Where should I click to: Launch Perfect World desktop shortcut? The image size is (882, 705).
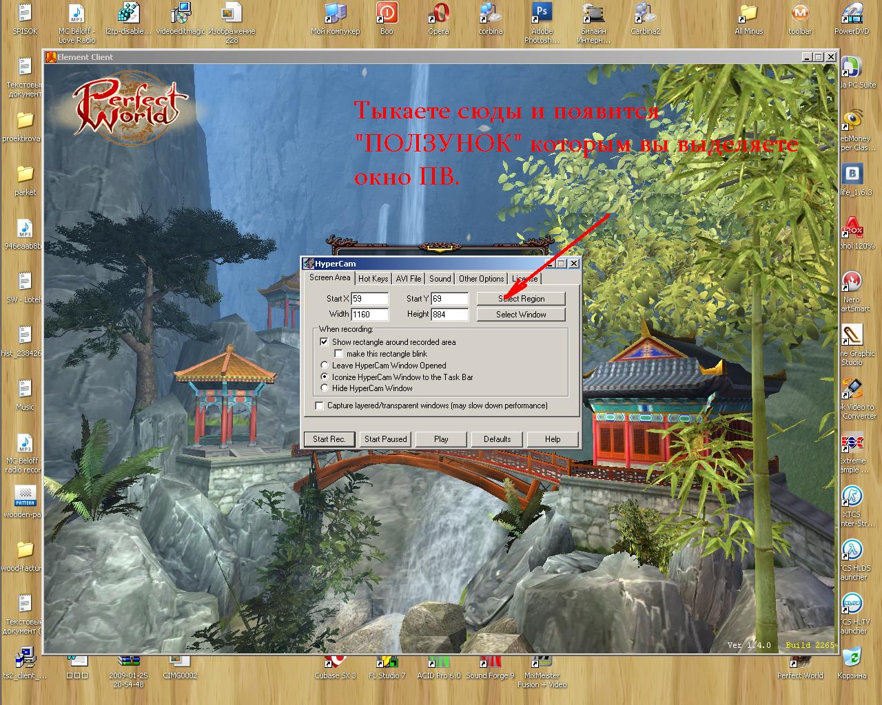(800, 667)
